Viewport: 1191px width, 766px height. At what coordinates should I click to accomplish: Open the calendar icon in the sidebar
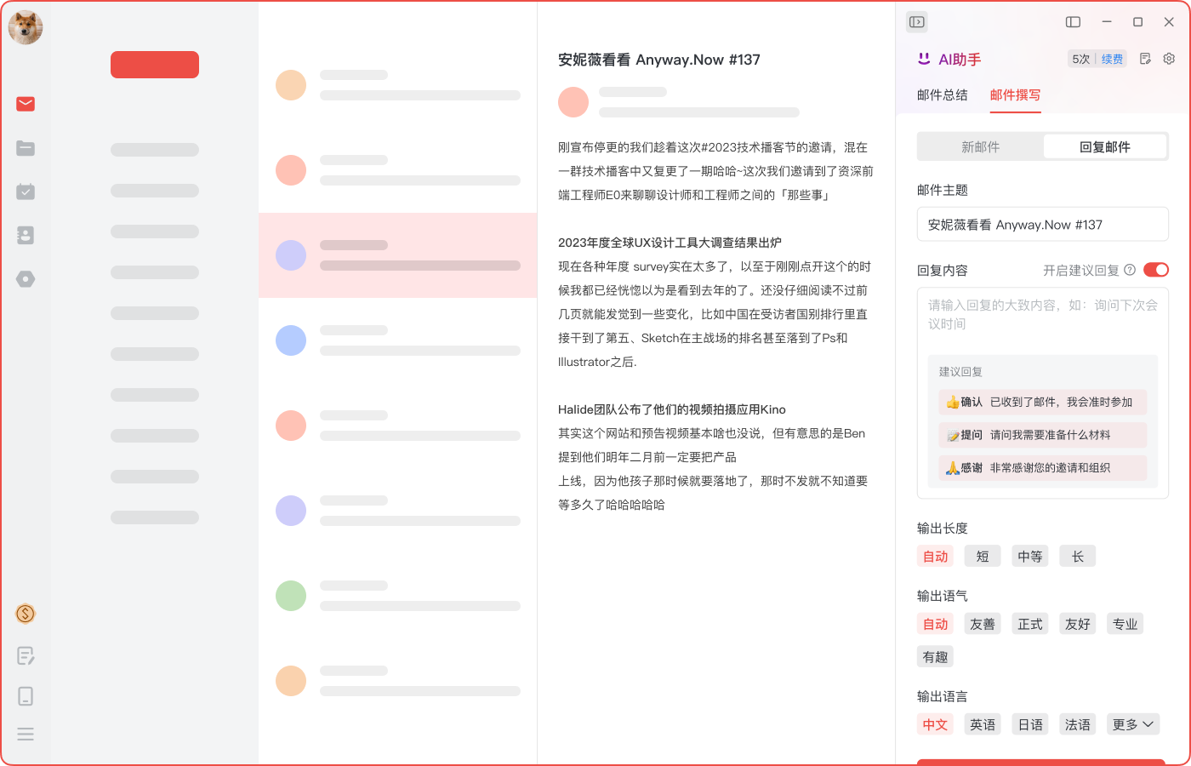[25, 191]
